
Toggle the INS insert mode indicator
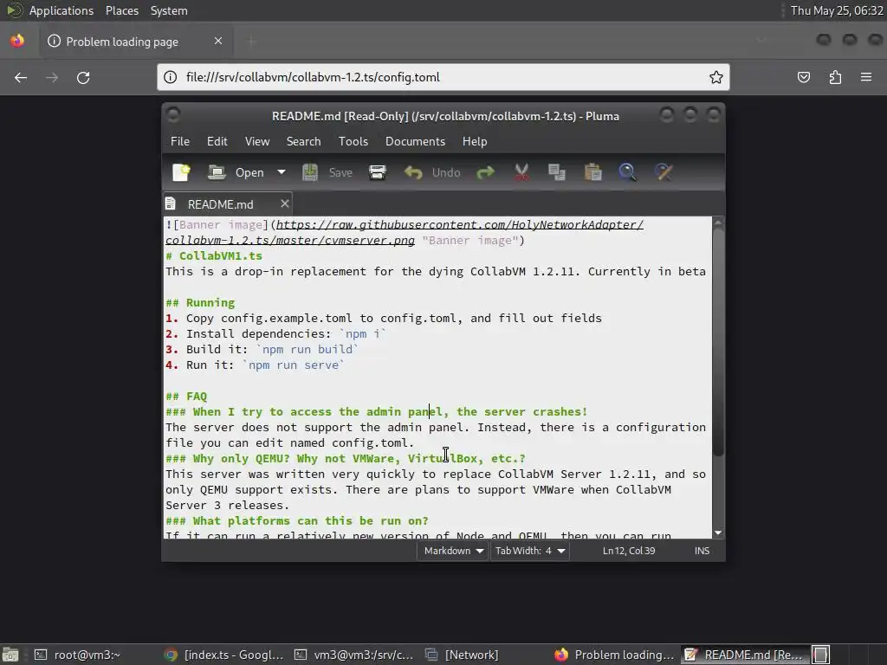click(702, 551)
